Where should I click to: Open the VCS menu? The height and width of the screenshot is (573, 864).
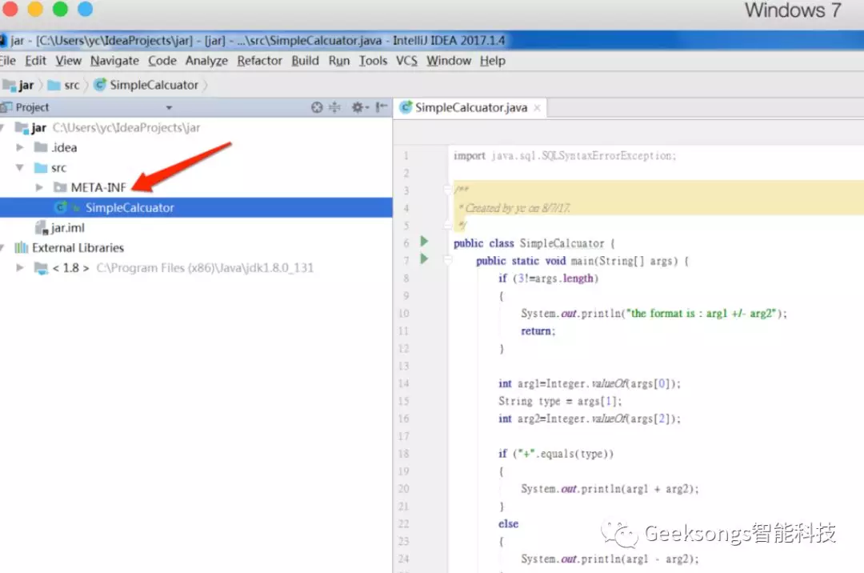coord(406,61)
